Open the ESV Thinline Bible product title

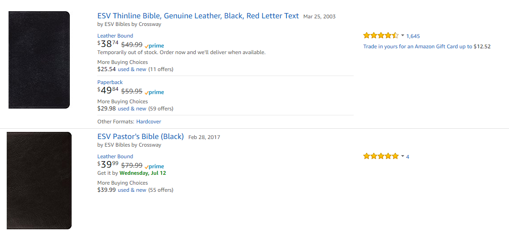(x=198, y=16)
